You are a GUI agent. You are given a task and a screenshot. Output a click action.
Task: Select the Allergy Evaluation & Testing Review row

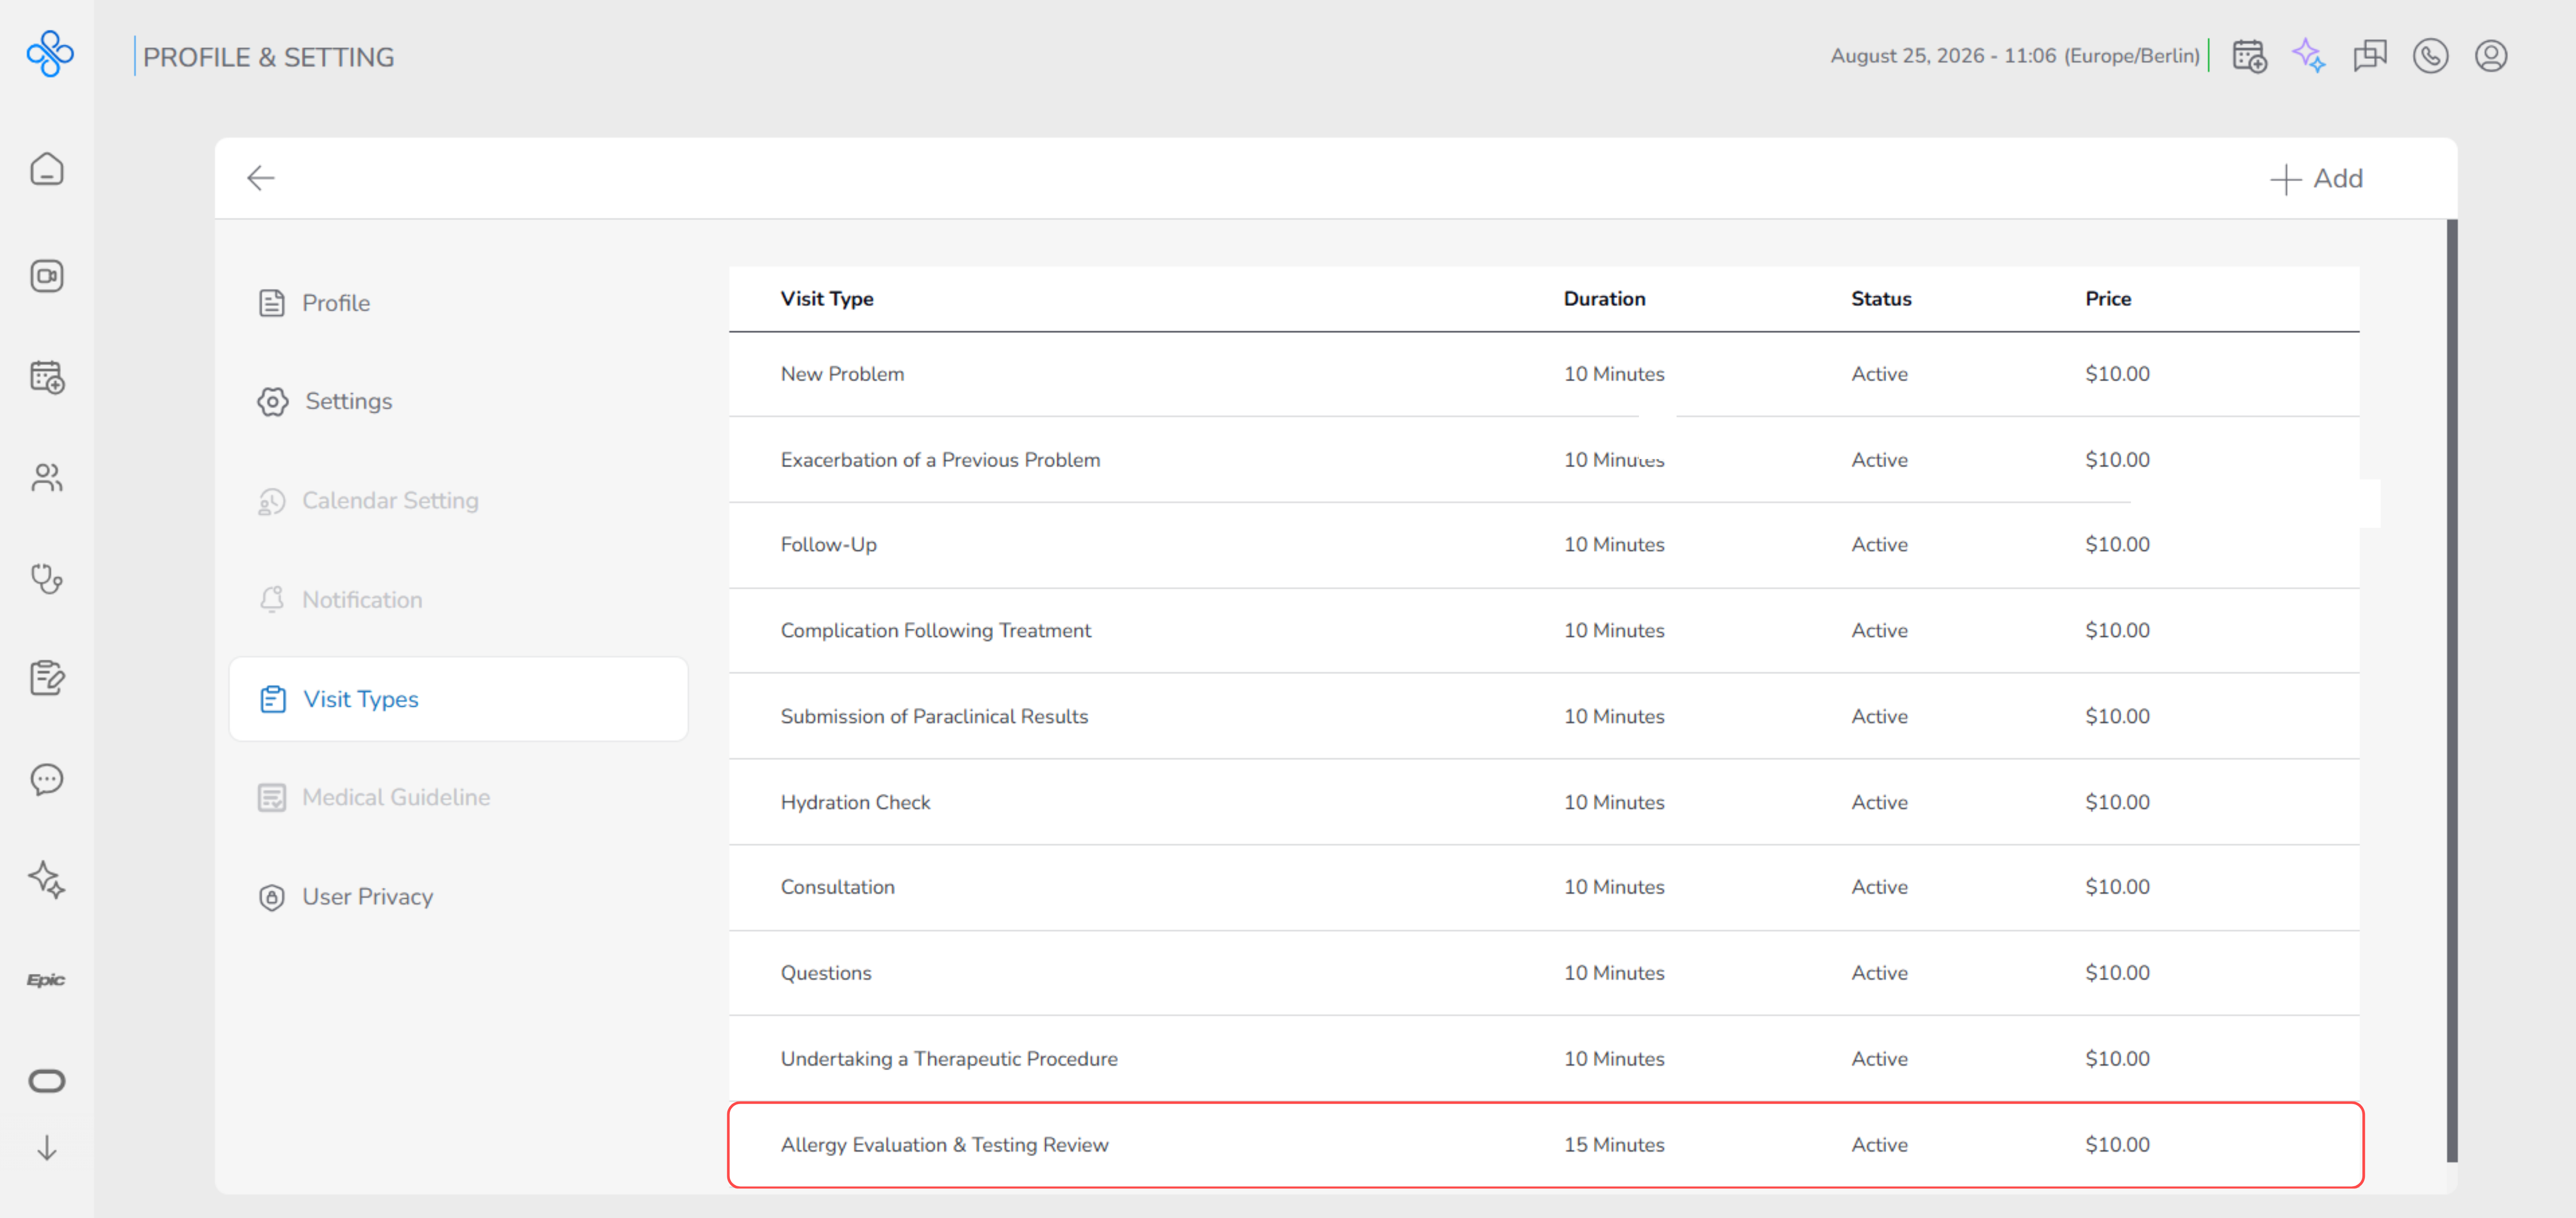point(1545,1145)
